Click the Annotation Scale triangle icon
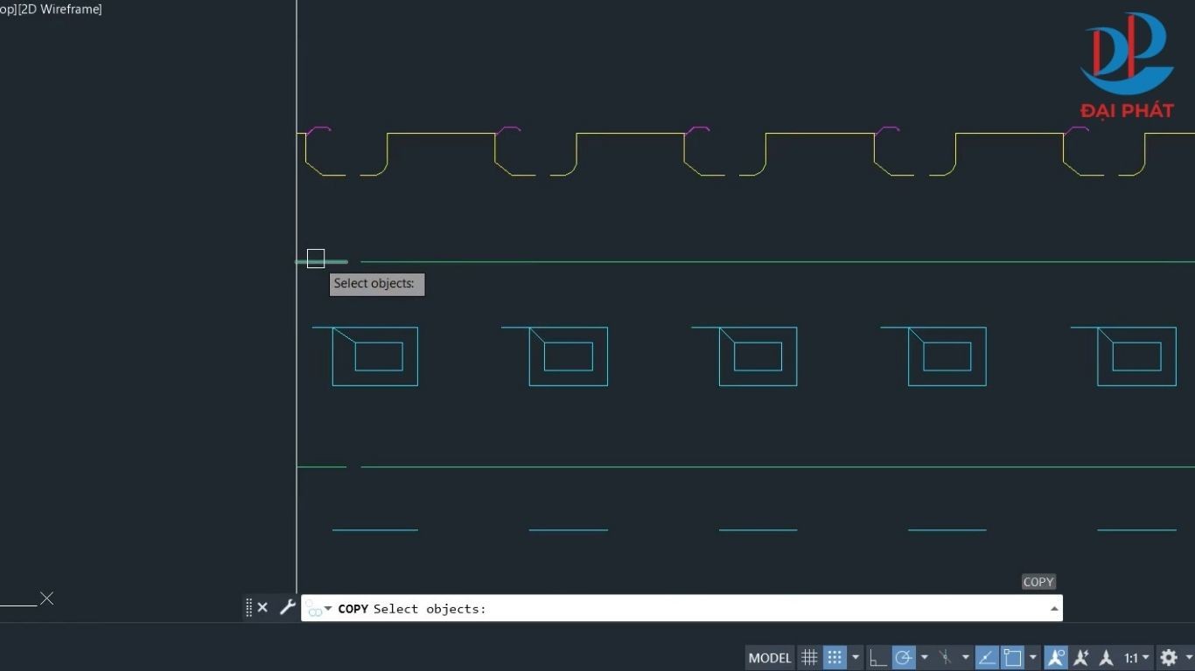Image resolution: width=1195 pixels, height=671 pixels. tap(1106, 658)
